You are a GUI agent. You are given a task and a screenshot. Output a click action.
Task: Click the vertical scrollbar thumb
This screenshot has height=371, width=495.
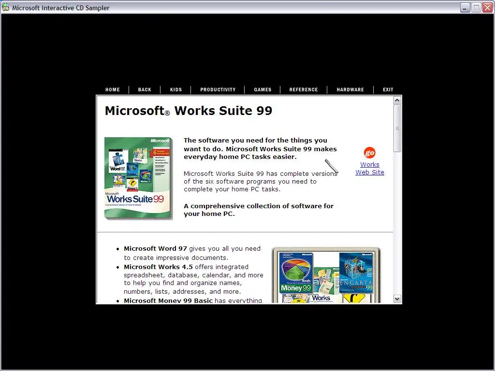tap(397, 128)
